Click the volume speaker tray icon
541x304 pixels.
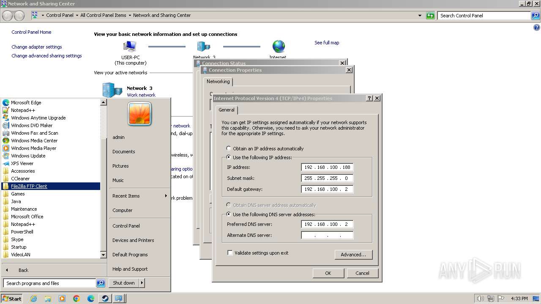[x=480, y=299]
